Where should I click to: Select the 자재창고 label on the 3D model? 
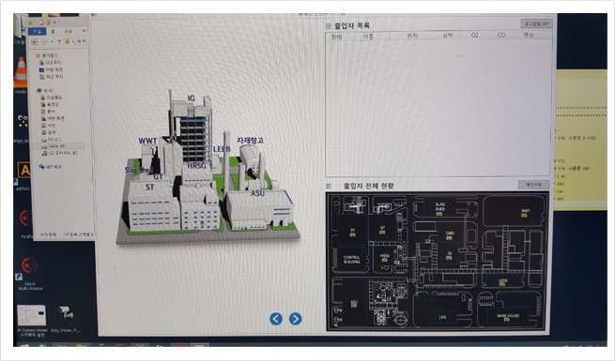[x=250, y=140]
